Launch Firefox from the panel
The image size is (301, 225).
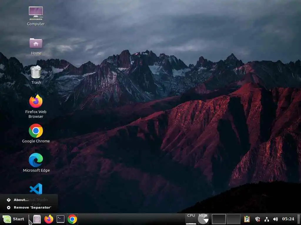49,219
